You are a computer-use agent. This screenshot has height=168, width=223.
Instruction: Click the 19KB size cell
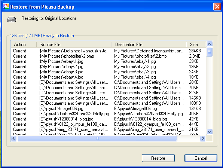pyautogui.click(x=194, y=67)
